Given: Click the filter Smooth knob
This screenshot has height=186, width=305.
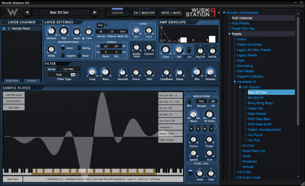Looking at the screenshot, I should 122,72.
